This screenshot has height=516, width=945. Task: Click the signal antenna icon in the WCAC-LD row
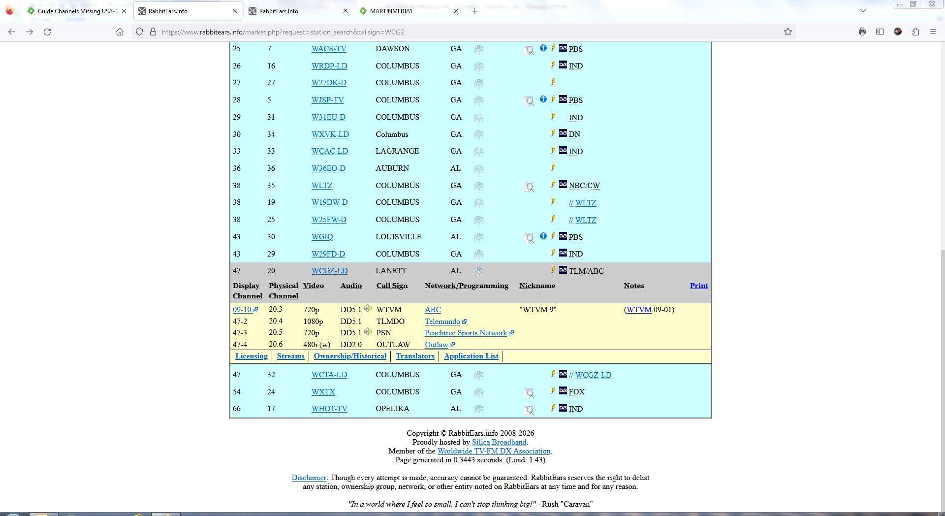[478, 152]
